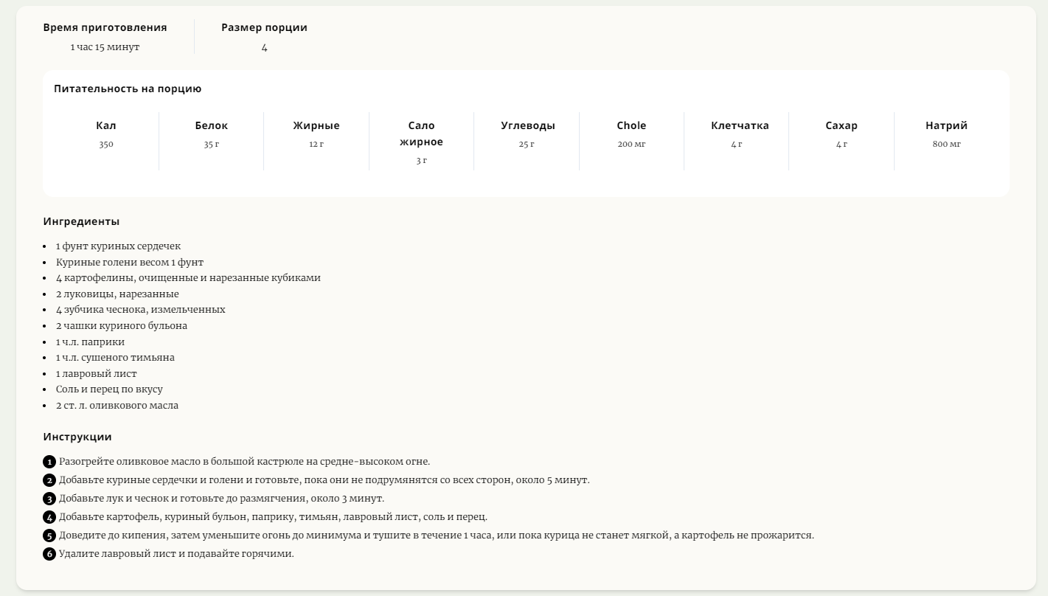The image size is (1048, 596).
Task: Select the 'Углеводы' nutrition column
Action: pyautogui.click(x=527, y=134)
